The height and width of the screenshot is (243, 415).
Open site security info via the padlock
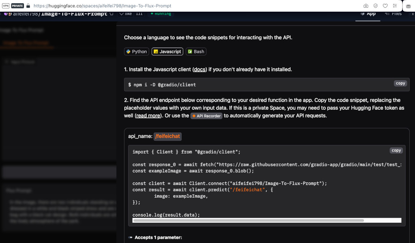[x=28, y=6]
